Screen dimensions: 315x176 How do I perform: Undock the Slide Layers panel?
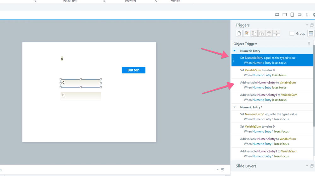[x=312, y=166]
